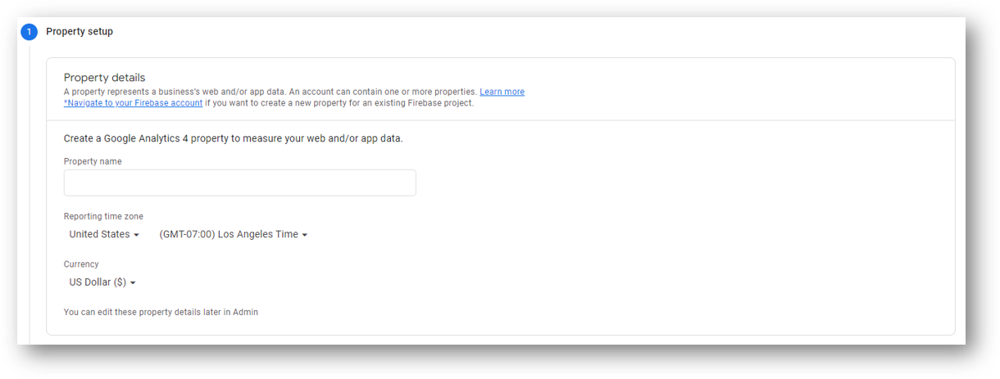
Task: Click the (GMT-07:00) offset text
Action: (x=187, y=234)
